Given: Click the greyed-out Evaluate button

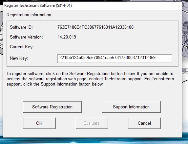Looking at the screenshot, I should (x=92, y=123).
